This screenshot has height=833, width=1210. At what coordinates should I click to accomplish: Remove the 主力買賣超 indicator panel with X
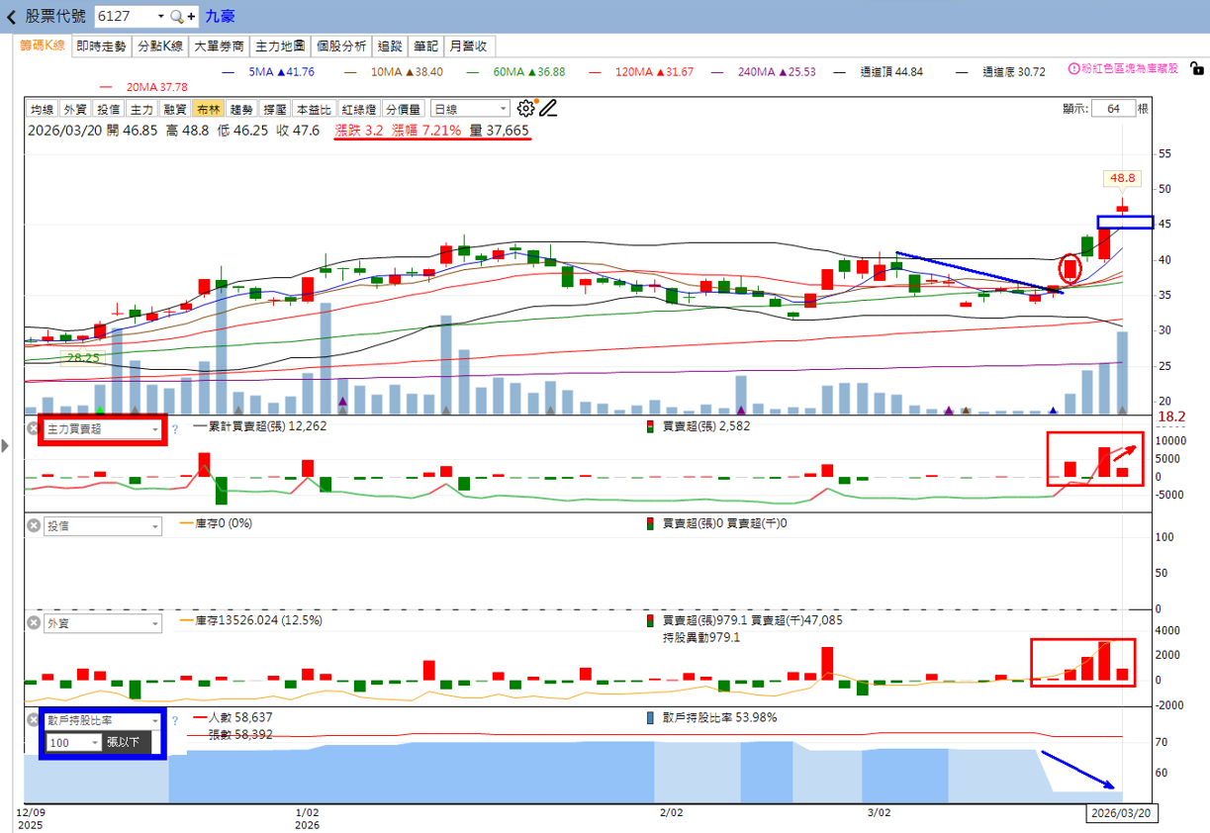33,429
